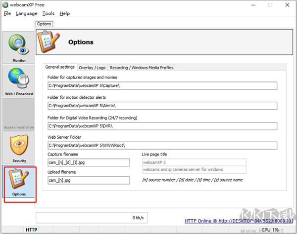Screen dimensions: 297x234
Task: Click the Digital Video Recording folder field
Action: pyautogui.click(x=162, y=126)
